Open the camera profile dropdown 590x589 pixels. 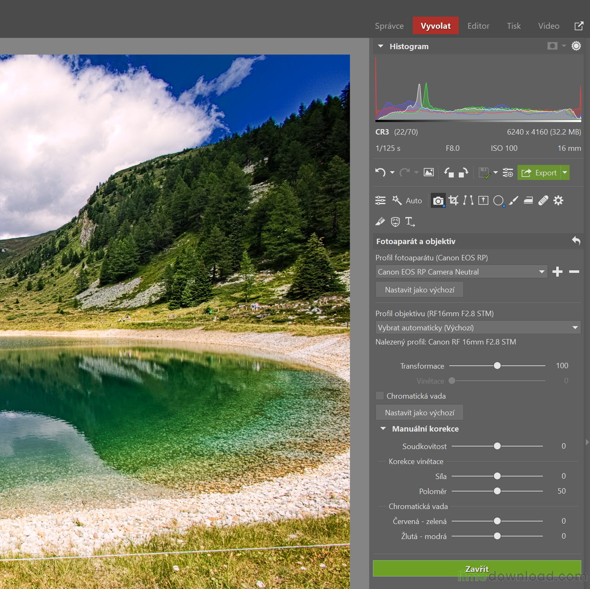(x=461, y=272)
